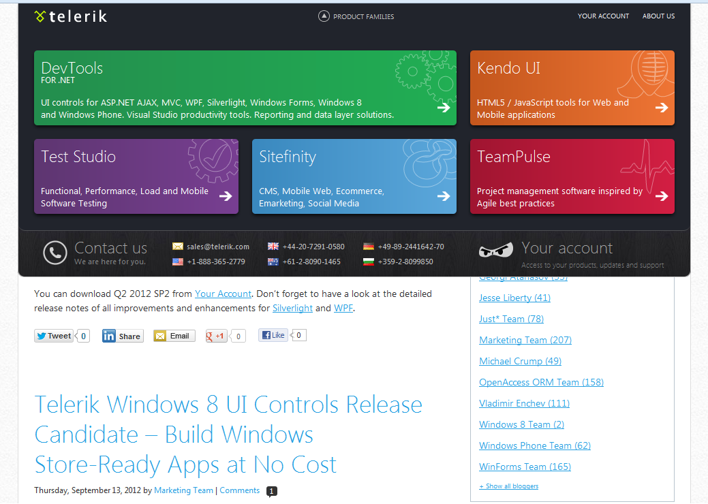Open blogger Windows 8 Team (2)

click(521, 424)
